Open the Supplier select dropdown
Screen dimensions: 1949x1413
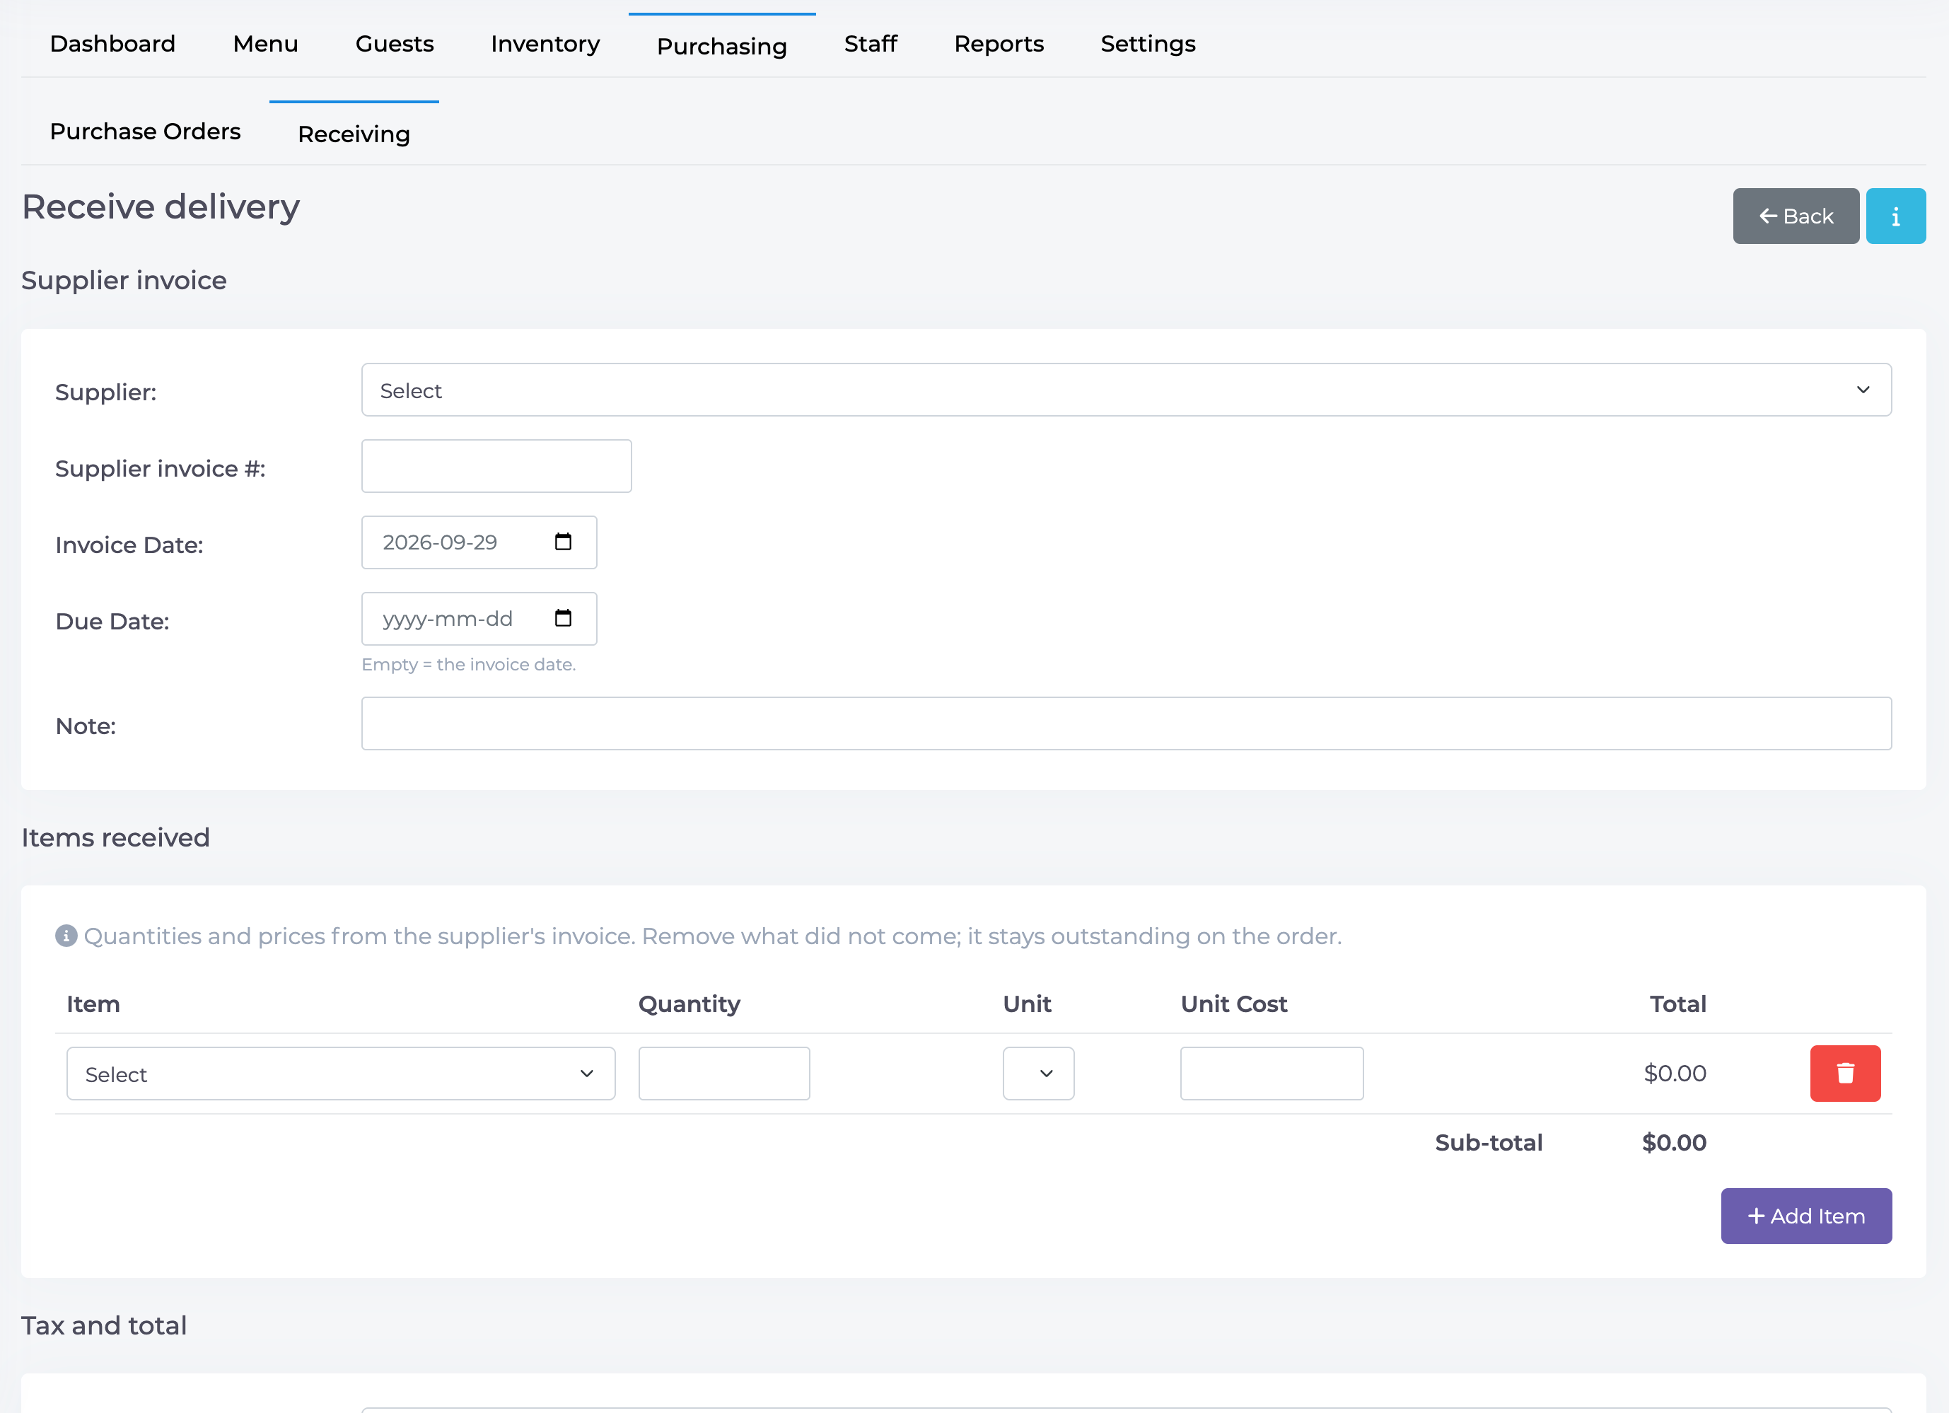point(1126,390)
